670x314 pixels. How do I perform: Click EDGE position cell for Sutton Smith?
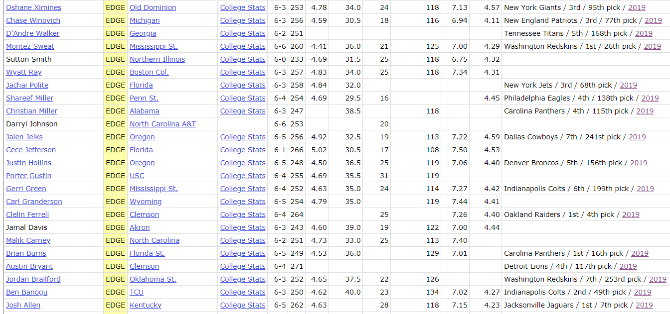pos(116,59)
